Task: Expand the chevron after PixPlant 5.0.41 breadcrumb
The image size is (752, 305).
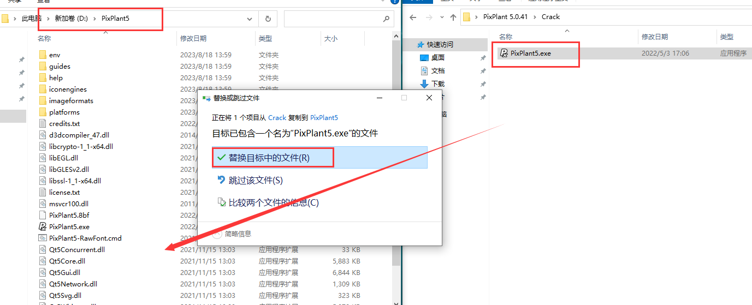Action: tap(535, 17)
